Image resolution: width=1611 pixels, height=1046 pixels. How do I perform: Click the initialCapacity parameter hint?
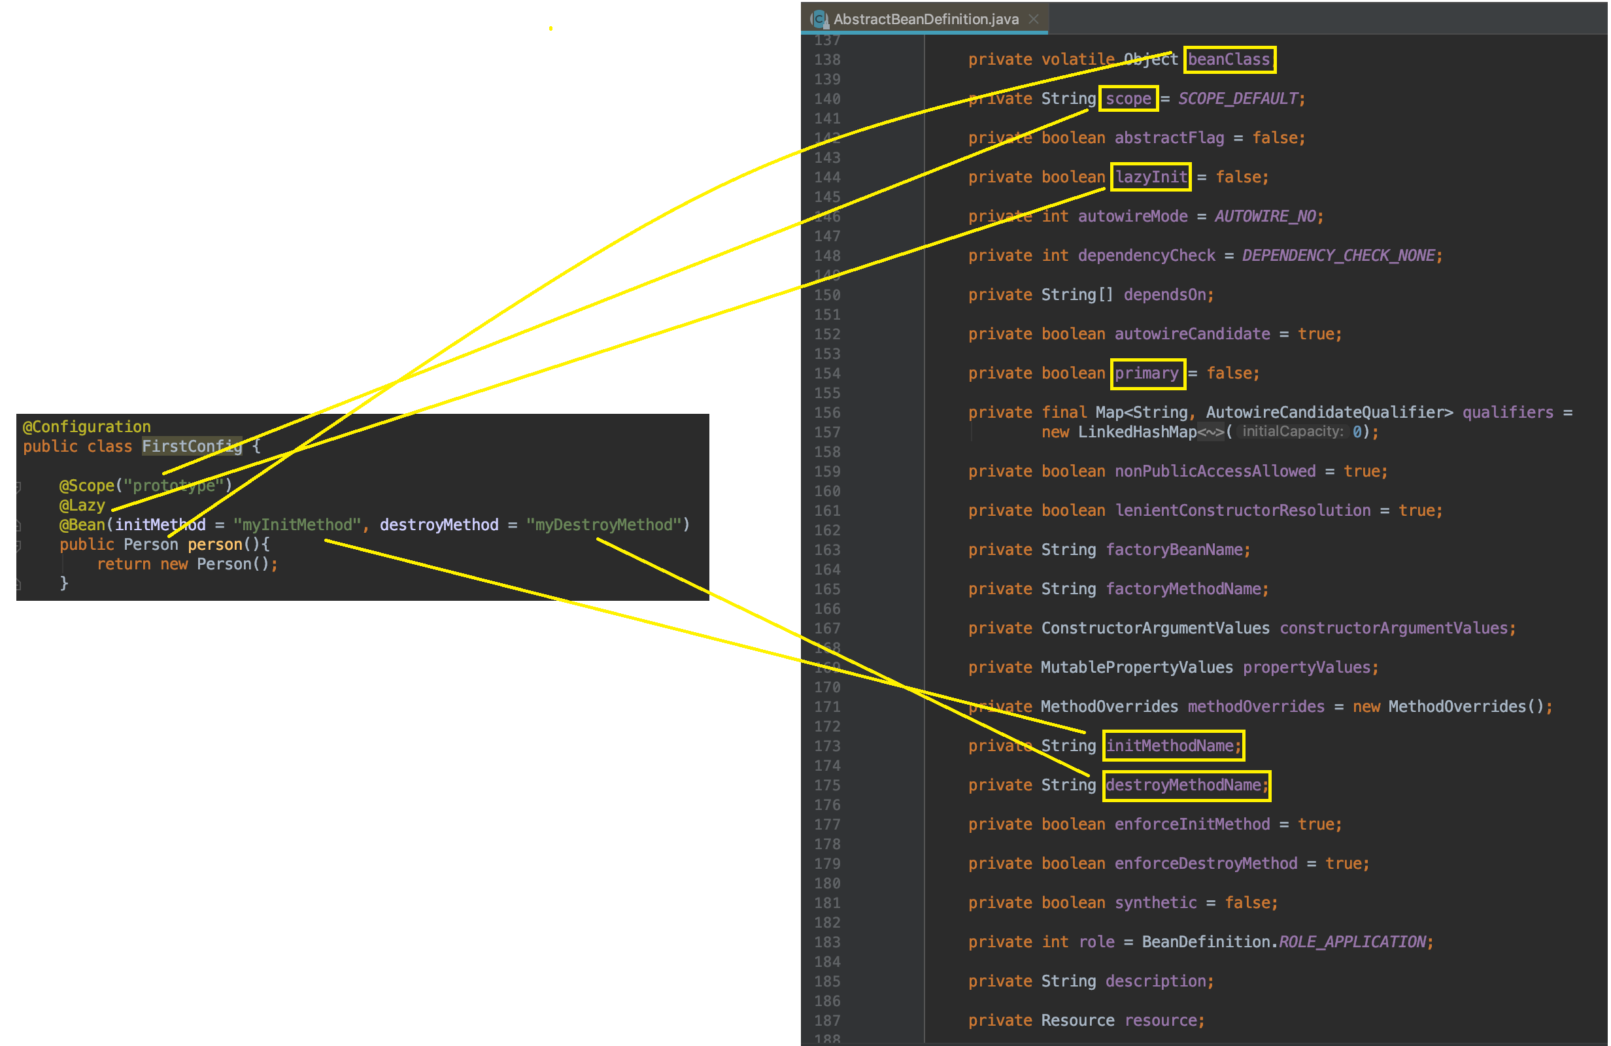[x=1291, y=432]
